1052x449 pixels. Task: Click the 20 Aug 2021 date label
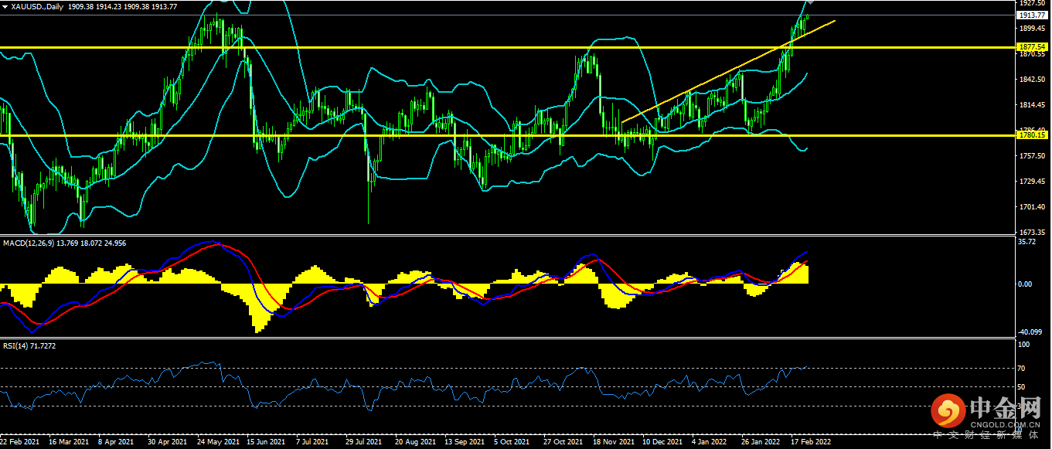[414, 442]
